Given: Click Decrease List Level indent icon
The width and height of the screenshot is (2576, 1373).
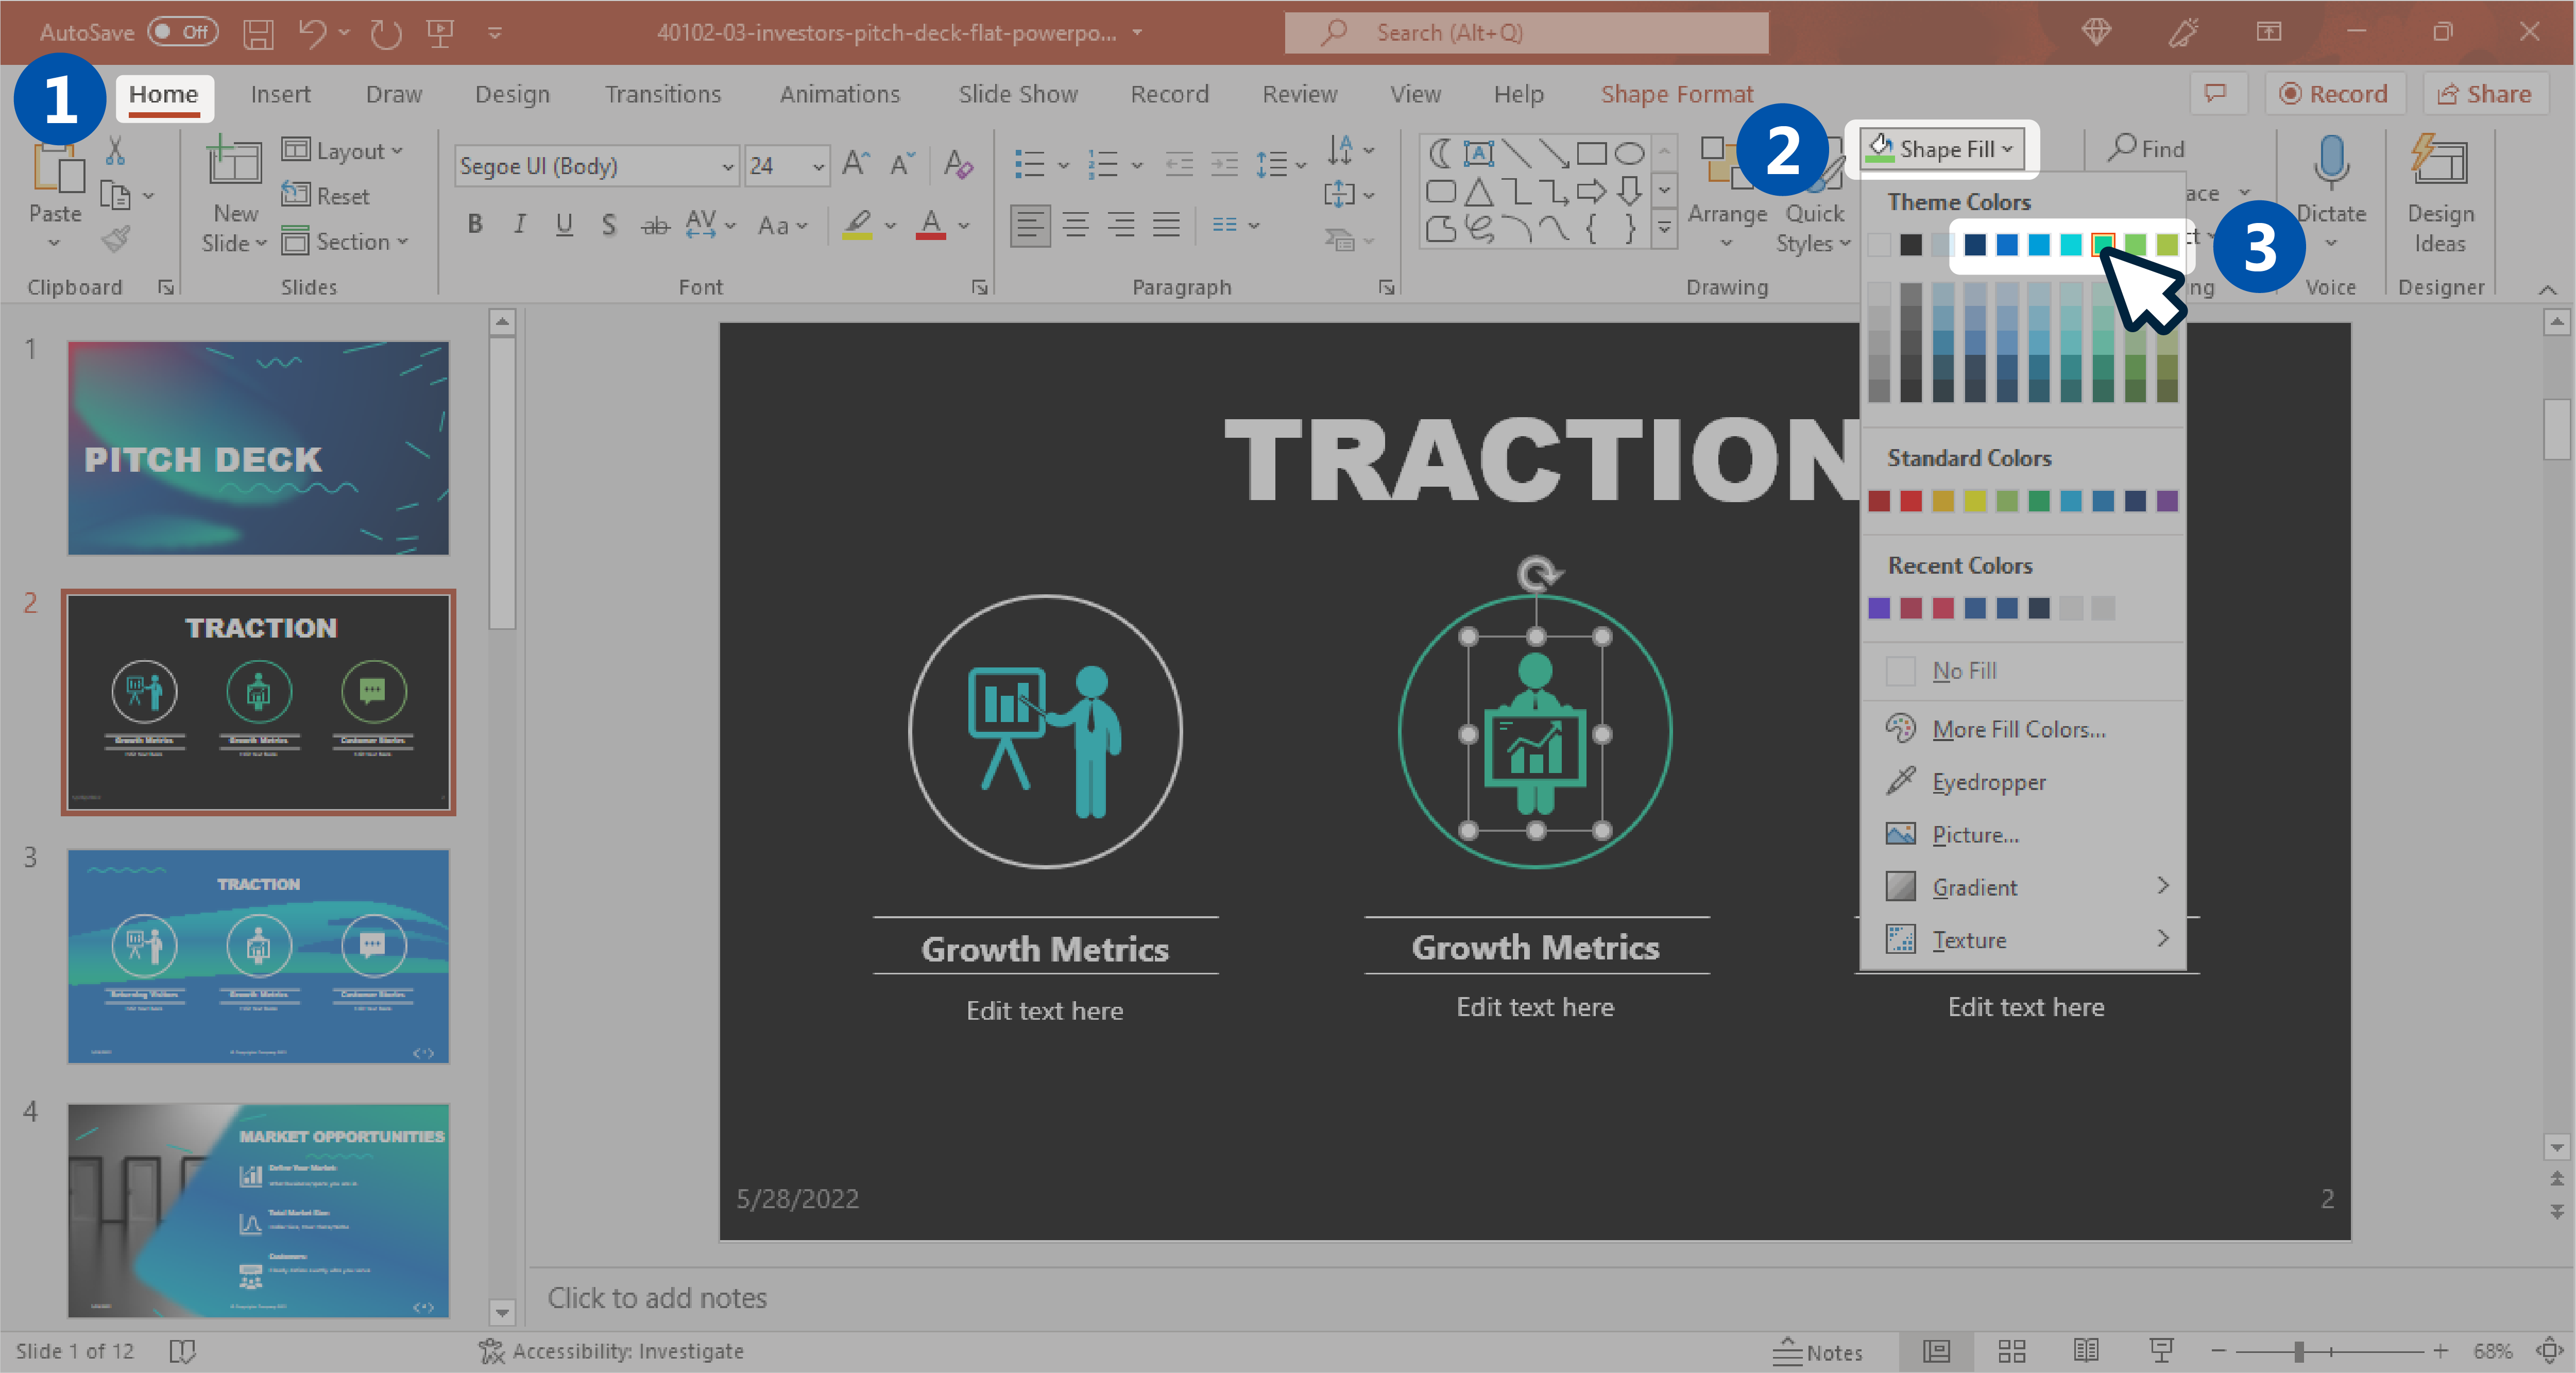Looking at the screenshot, I should (1179, 164).
